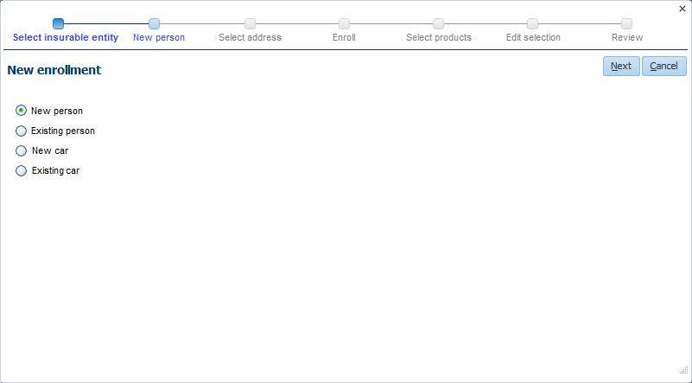
Task: Click the Edit selection step marker
Action: click(x=533, y=24)
